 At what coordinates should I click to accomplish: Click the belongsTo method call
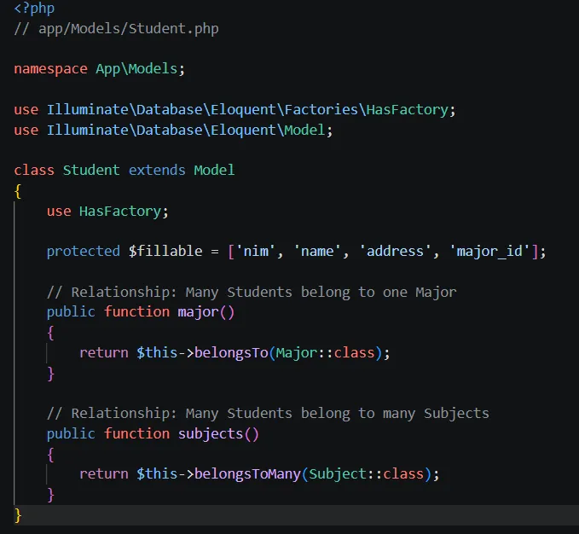(231, 352)
